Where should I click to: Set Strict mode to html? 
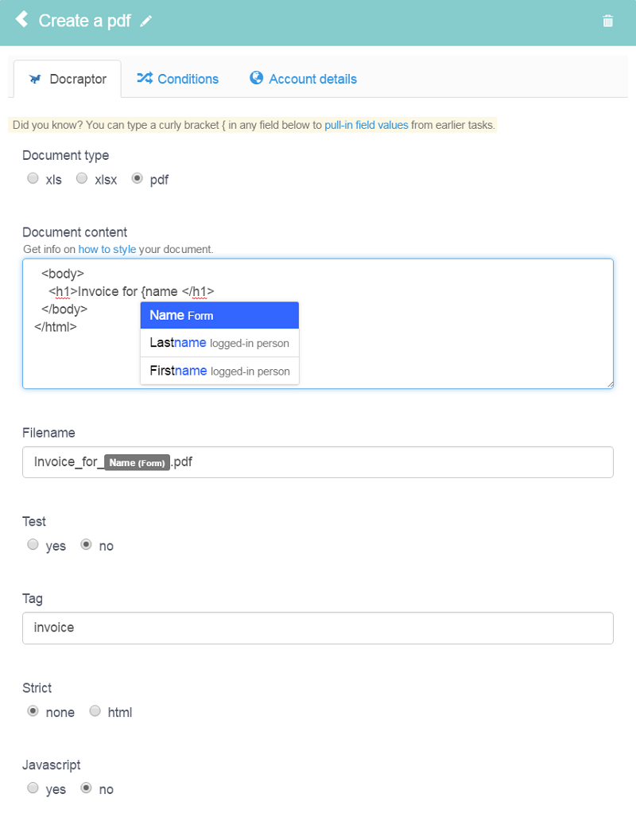pyautogui.click(x=95, y=710)
